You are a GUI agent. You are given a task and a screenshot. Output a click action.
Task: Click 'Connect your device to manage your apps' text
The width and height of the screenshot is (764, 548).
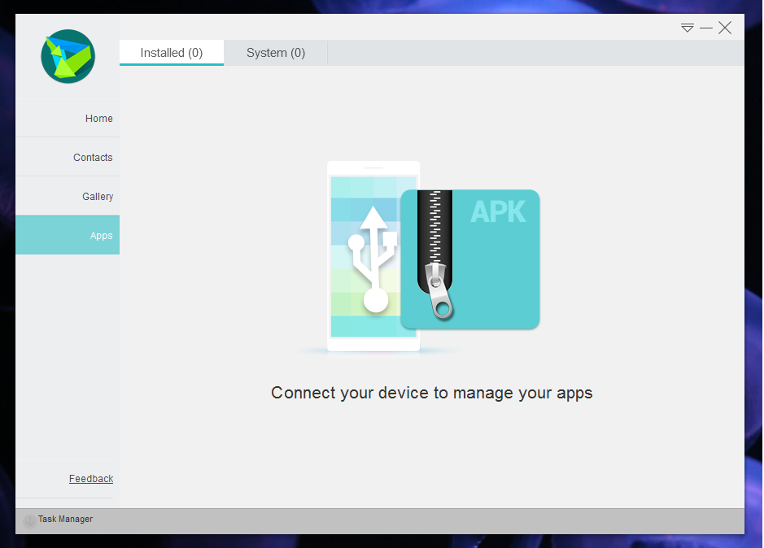[432, 393]
